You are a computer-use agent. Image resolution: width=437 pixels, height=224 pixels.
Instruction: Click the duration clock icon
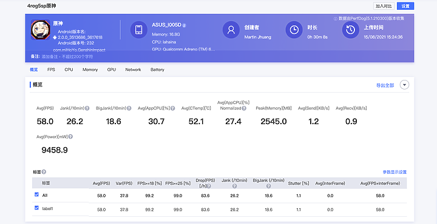click(294, 30)
